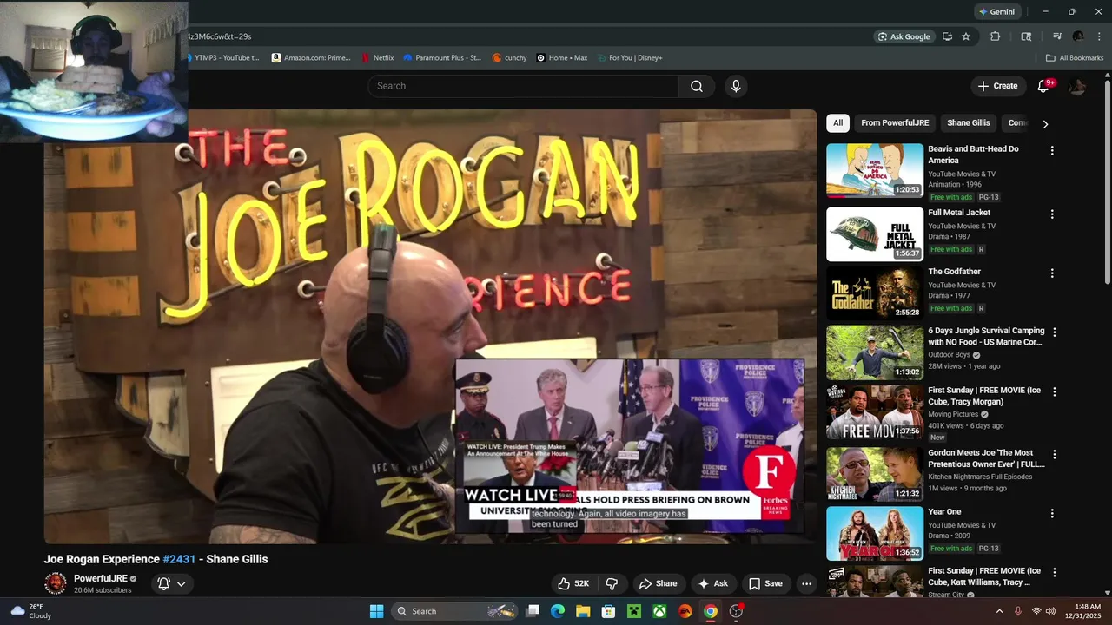Image resolution: width=1112 pixels, height=625 pixels.
Task: Open the Chrome extensions puzzle icon
Action: point(996,36)
